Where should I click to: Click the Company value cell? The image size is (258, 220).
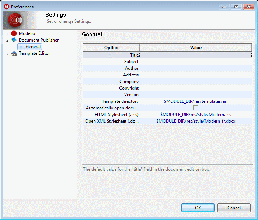tap(196, 82)
